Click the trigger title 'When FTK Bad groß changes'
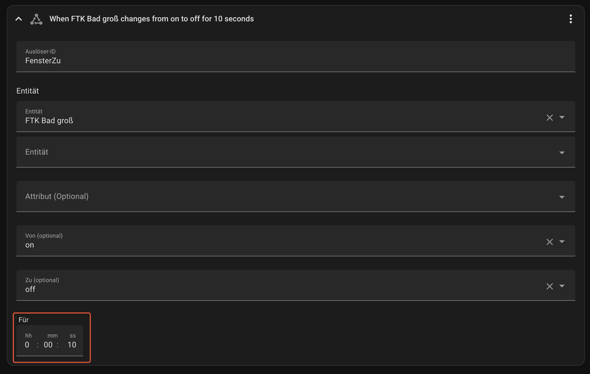This screenshot has width=590, height=374. click(x=151, y=19)
